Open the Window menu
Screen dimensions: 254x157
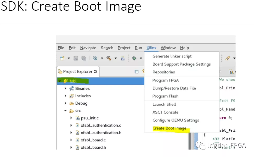(168, 48)
